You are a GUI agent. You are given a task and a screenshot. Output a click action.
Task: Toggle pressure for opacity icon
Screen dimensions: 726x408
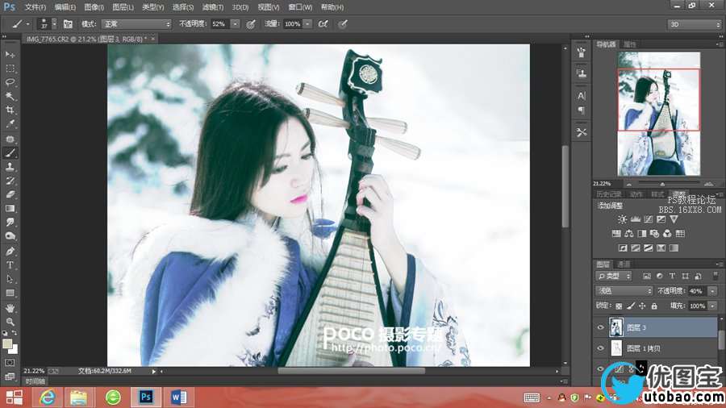[251, 24]
